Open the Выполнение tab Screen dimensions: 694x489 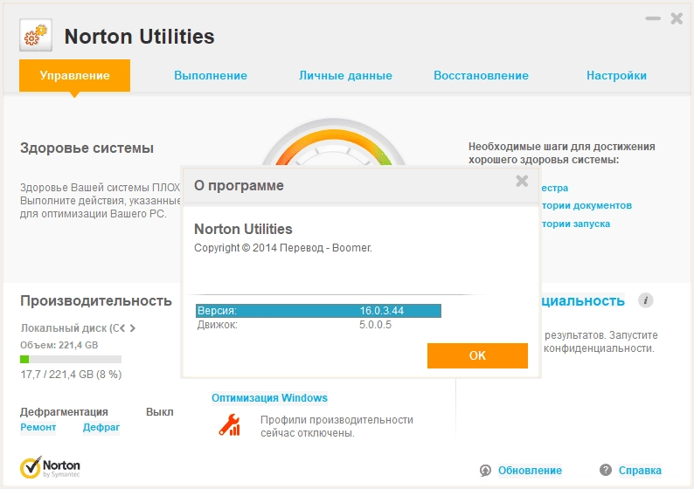pos(211,76)
